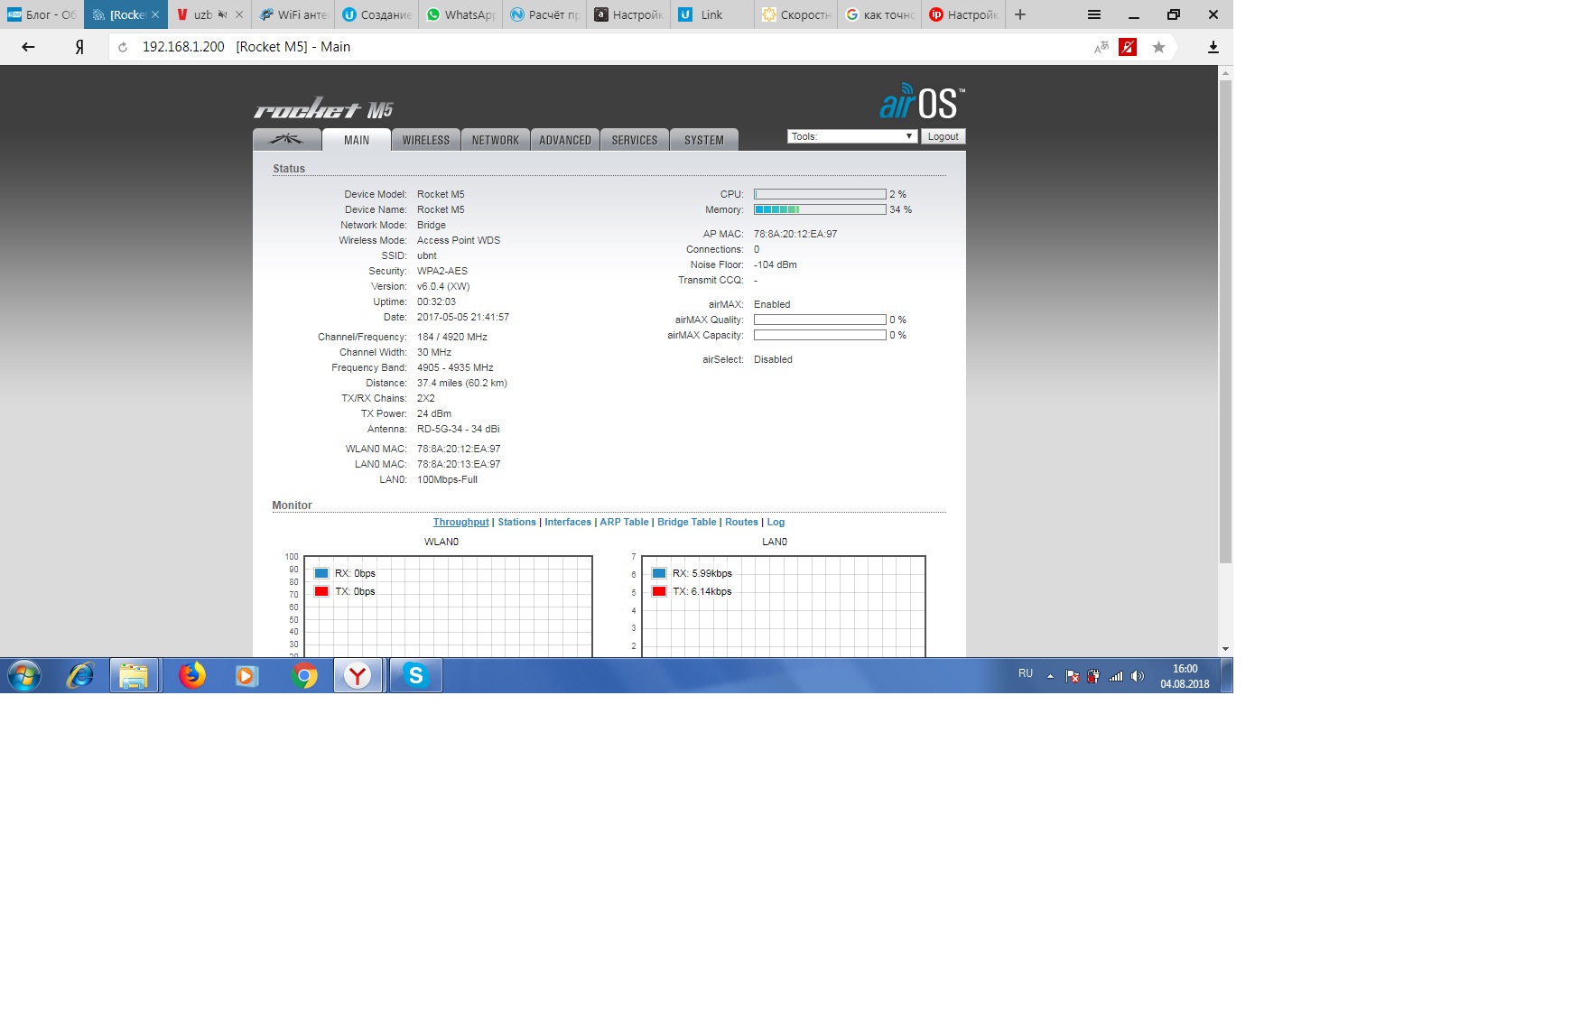This screenshot has width=1580, height=1020.
Task: Click the AP MAC value 78:8A:20:12:EA:97
Action: coord(795,234)
